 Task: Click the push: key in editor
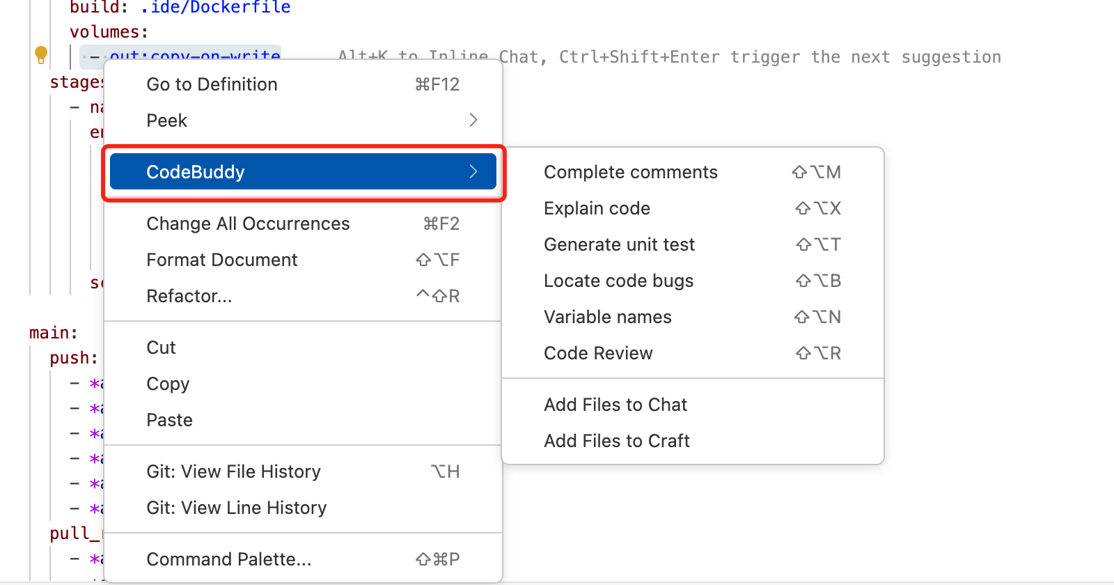click(74, 358)
